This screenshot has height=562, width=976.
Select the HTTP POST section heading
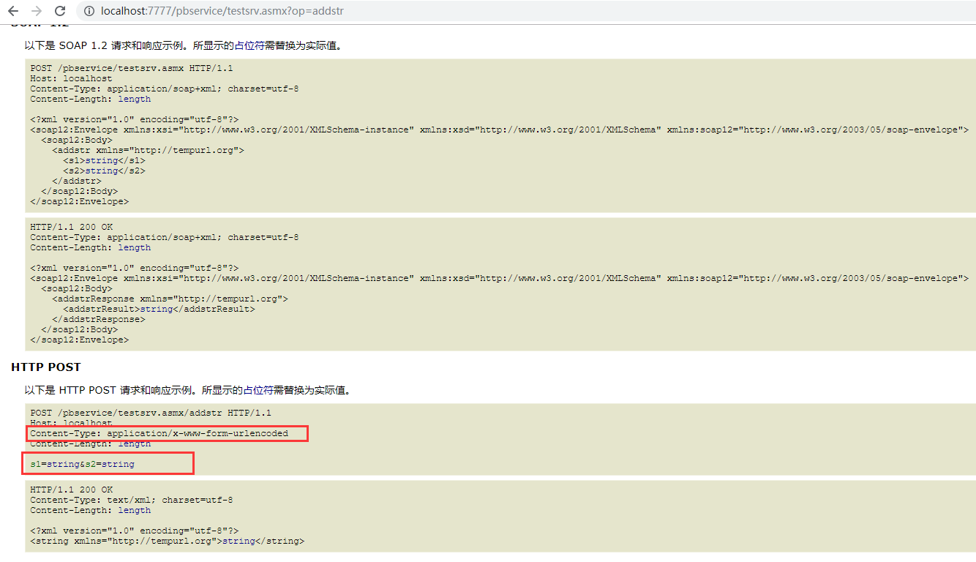(45, 367)
